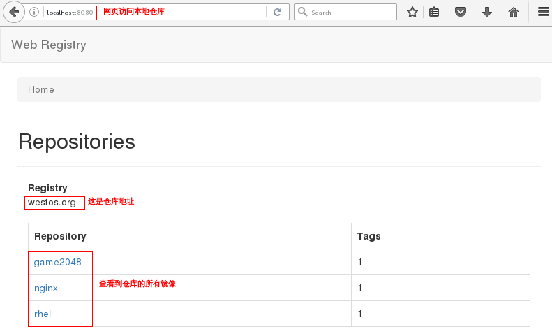Viewport: 552px width, 331px height.
Task: Select the Home breadcrumb
Action: click(x=41, y=89)
